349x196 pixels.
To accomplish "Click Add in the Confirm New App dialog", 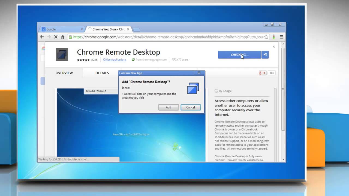I will 168,107.
